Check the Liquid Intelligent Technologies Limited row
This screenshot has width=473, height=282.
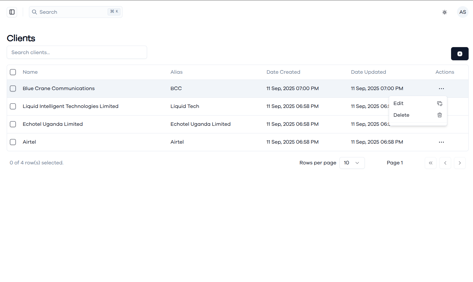tap(13, 106)
